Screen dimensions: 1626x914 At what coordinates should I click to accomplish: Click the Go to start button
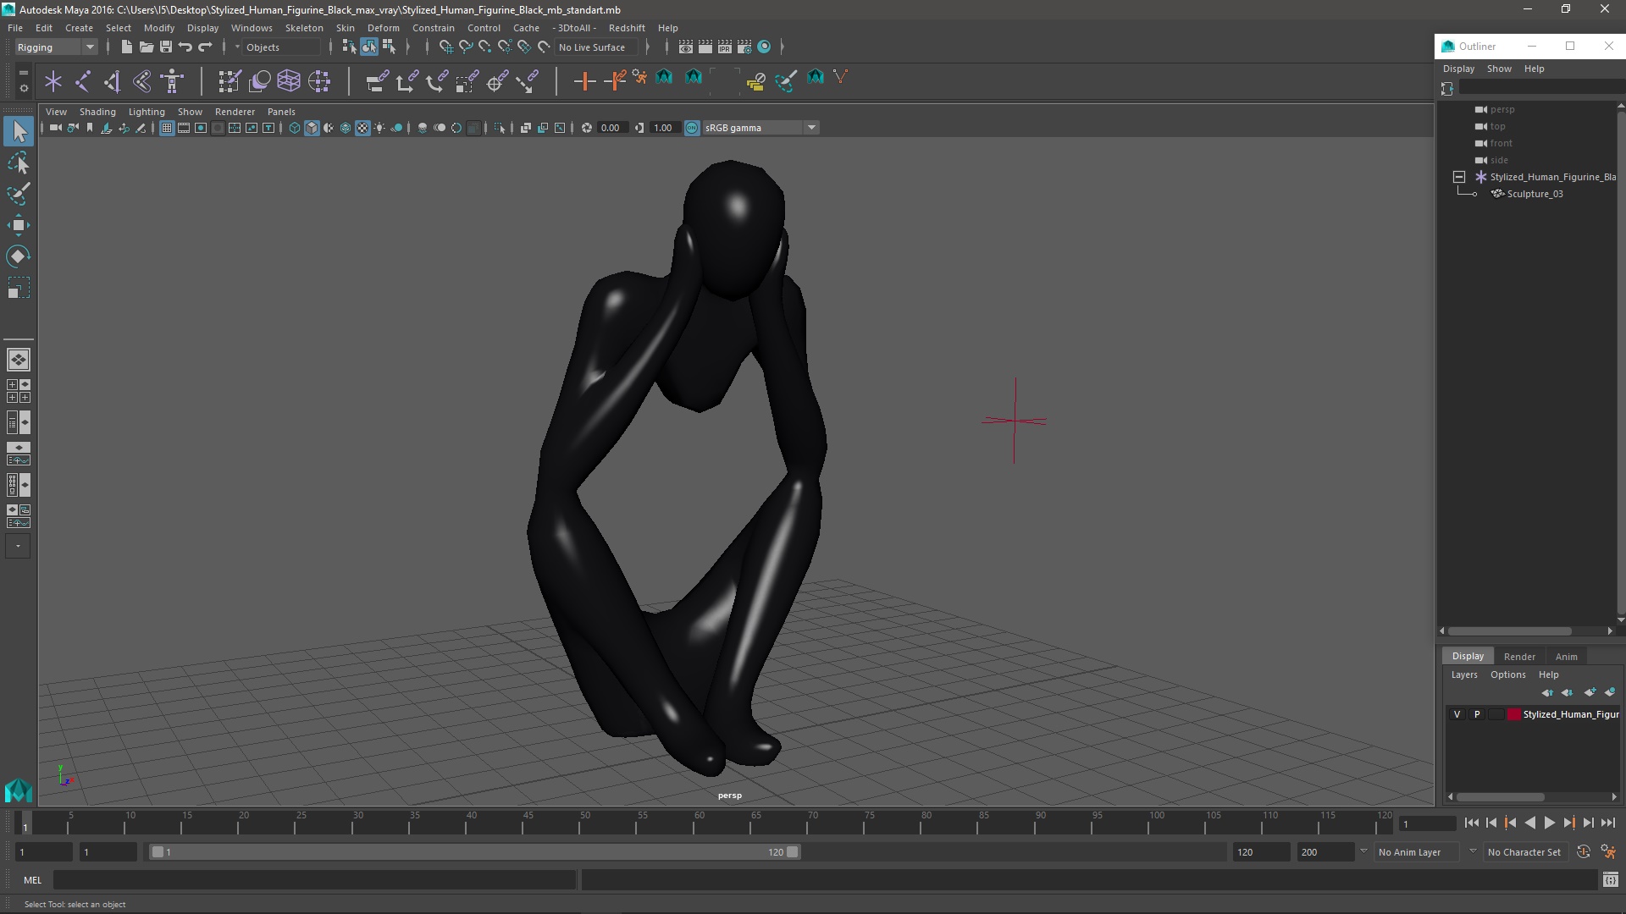pos(1471,823)
